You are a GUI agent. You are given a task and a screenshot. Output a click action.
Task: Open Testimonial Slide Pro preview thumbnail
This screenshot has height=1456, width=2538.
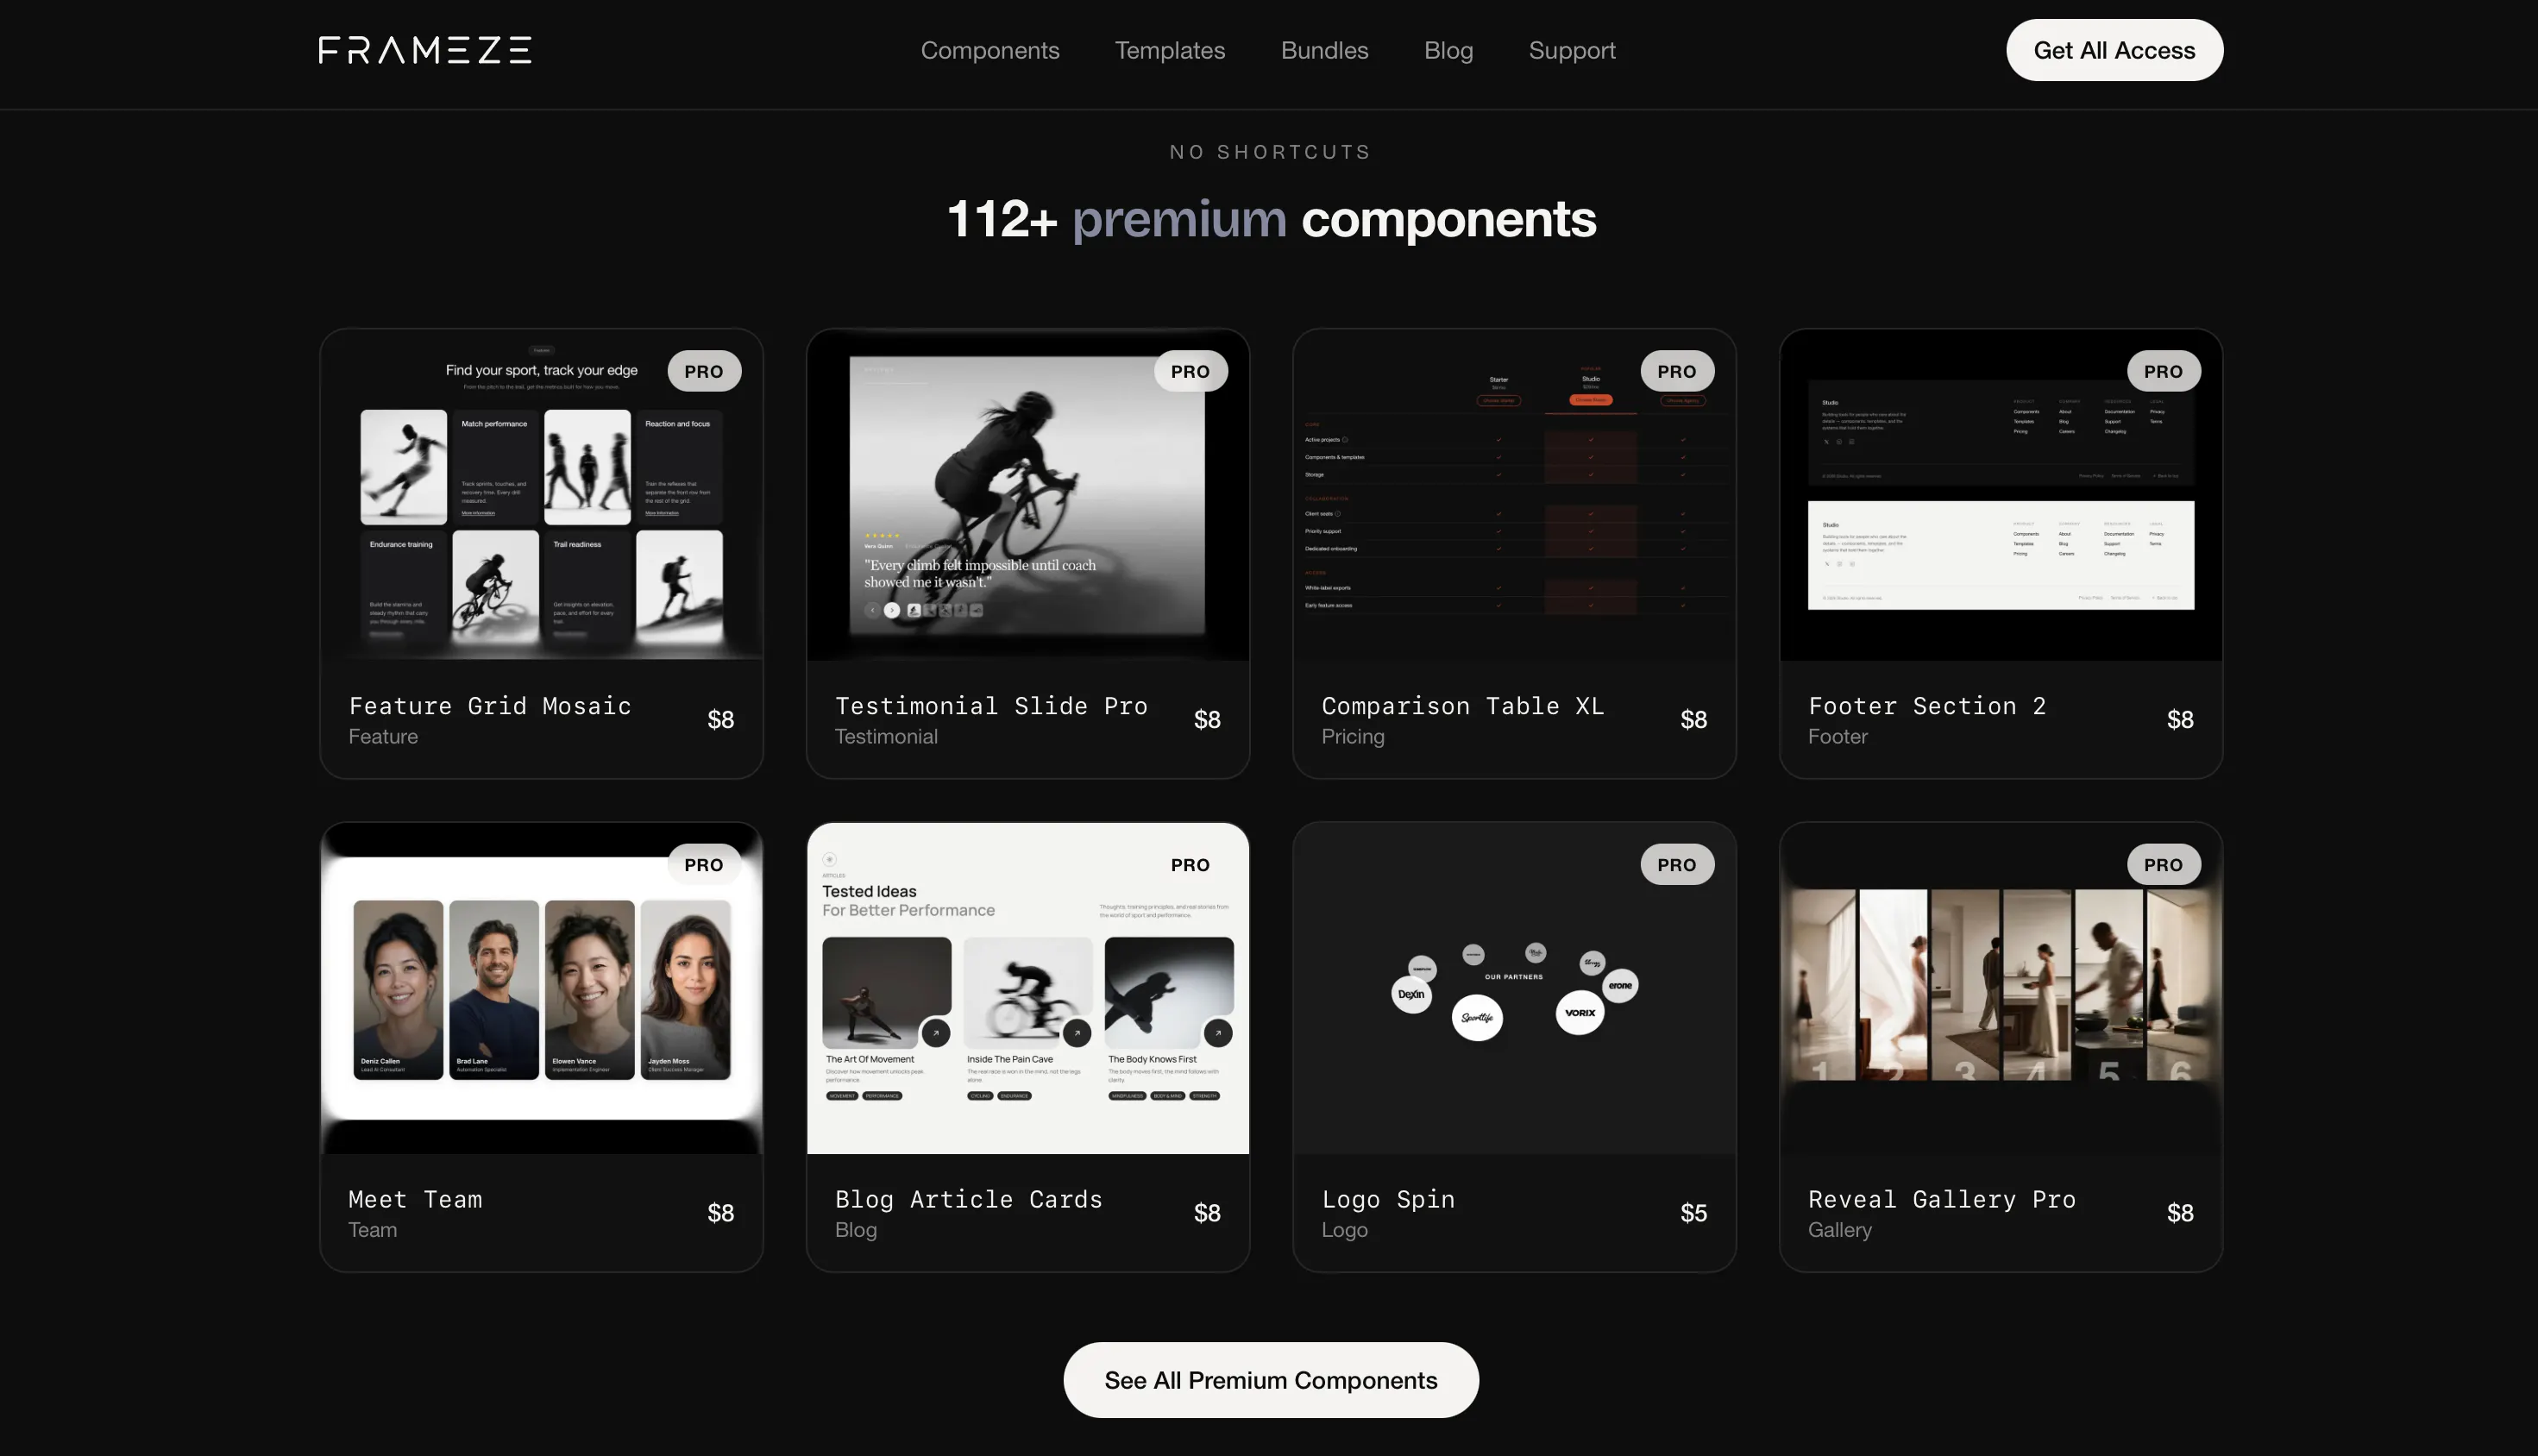point(1028,495)
